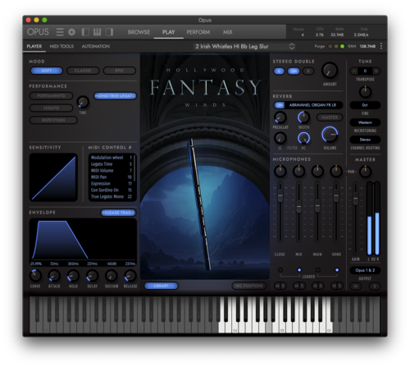Mute the Srnd microphone with M
The width and height of the screenshot is (410, 367).
coord(334,286)
